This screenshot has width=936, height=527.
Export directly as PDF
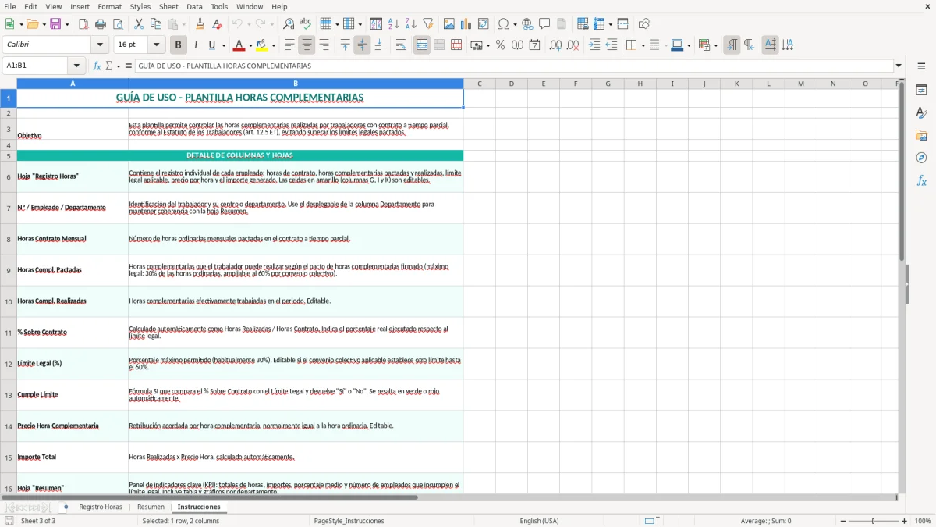83,24
